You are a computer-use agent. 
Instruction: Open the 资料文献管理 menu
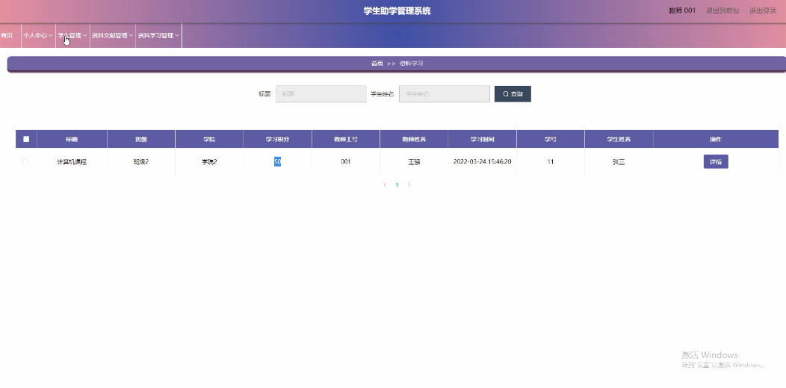point(113,36)
